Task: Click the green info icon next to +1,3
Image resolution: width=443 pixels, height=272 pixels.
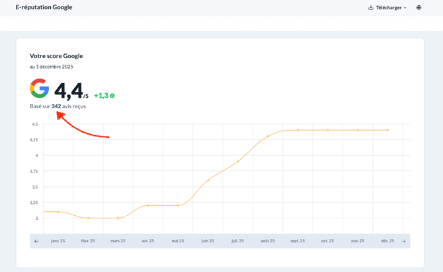Action: (112, 96)
